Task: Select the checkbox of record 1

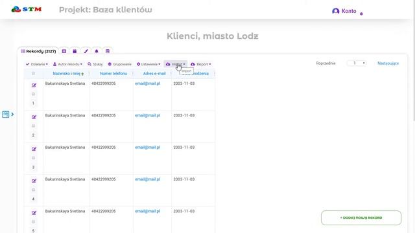Action: [33, 94]
